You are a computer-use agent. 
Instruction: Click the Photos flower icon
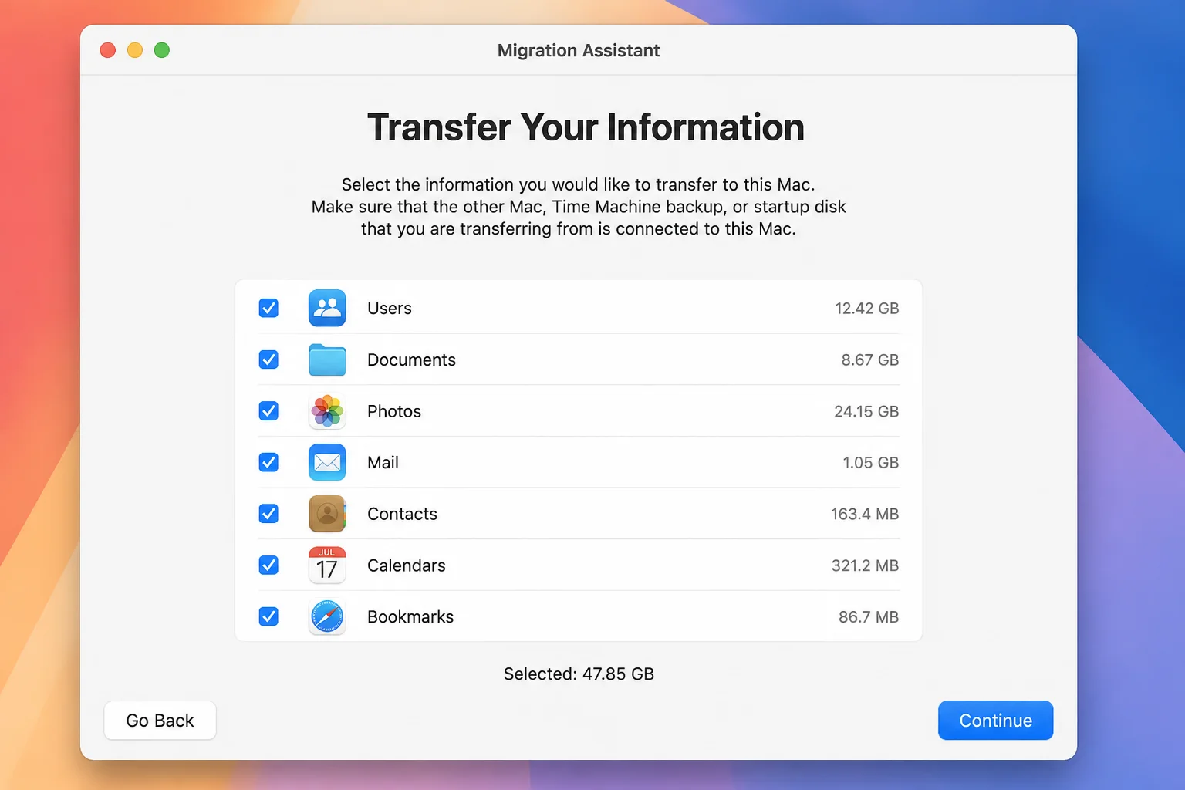[327, 411]
